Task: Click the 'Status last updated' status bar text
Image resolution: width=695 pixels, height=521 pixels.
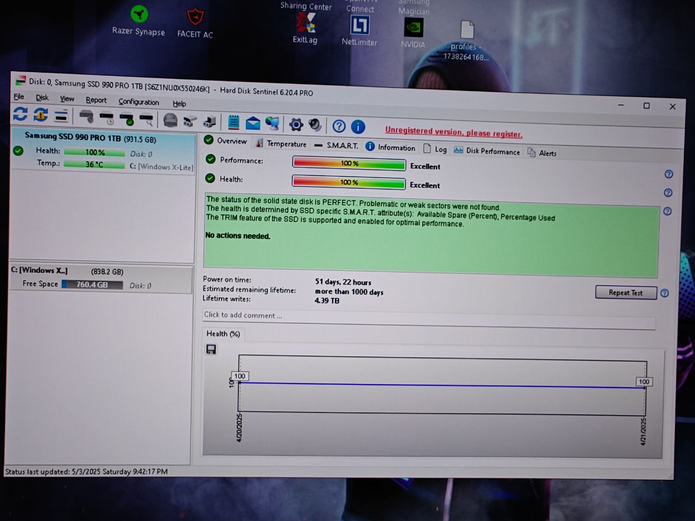Action: click(86, 472)
